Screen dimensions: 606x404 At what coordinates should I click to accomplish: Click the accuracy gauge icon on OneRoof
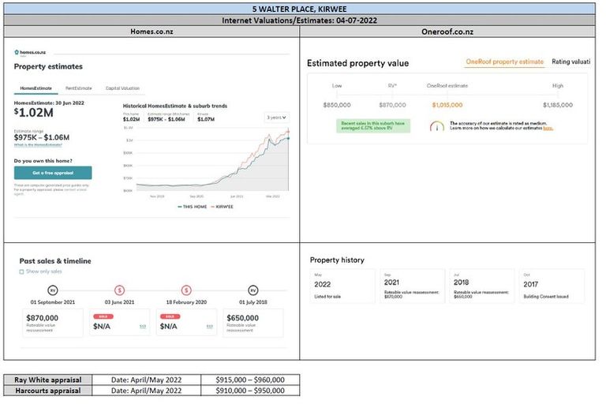coord(436,125)
